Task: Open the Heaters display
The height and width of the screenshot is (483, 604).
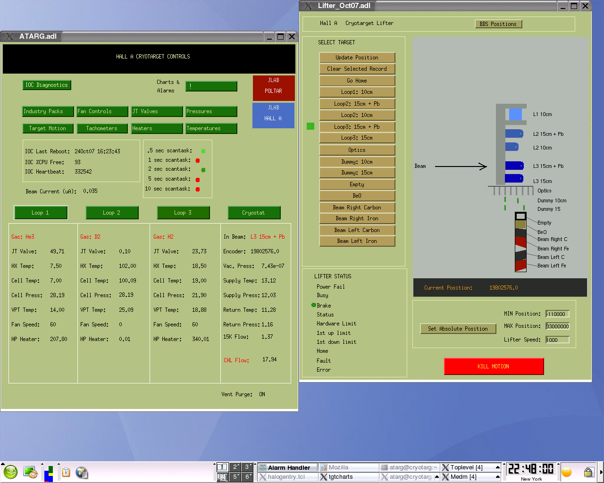Action: [x=157, y=128]
